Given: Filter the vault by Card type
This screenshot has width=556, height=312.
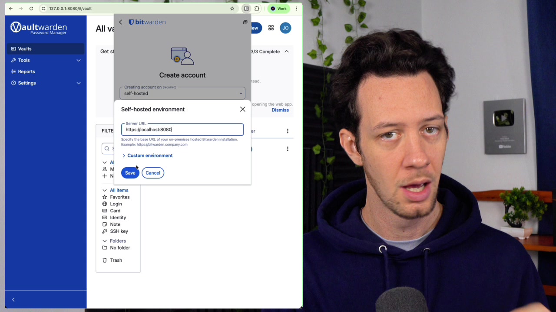Looking at the screenshot, I should tap(115, 211).
